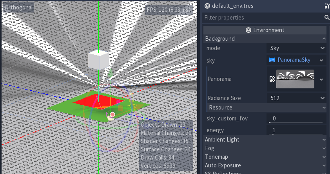Click the texture icon left of the Panorama preview
This screenshot has width=330, height=174.
[x=272, y=79]
